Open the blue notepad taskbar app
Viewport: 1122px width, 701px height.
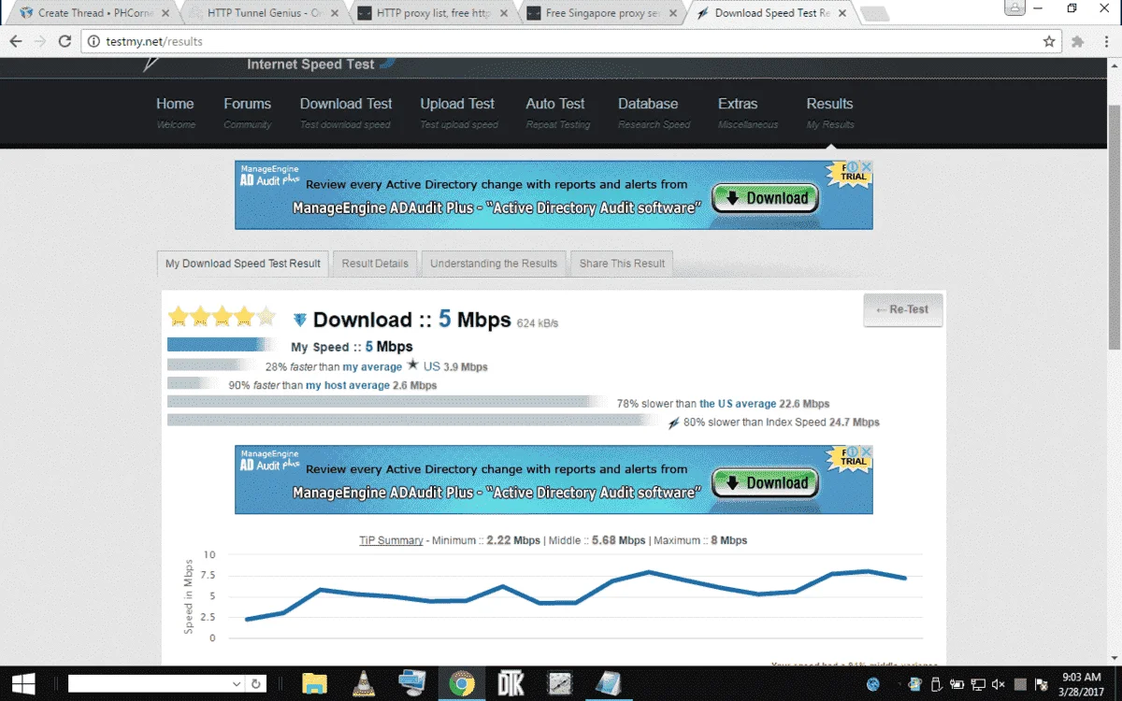point(609,684)
